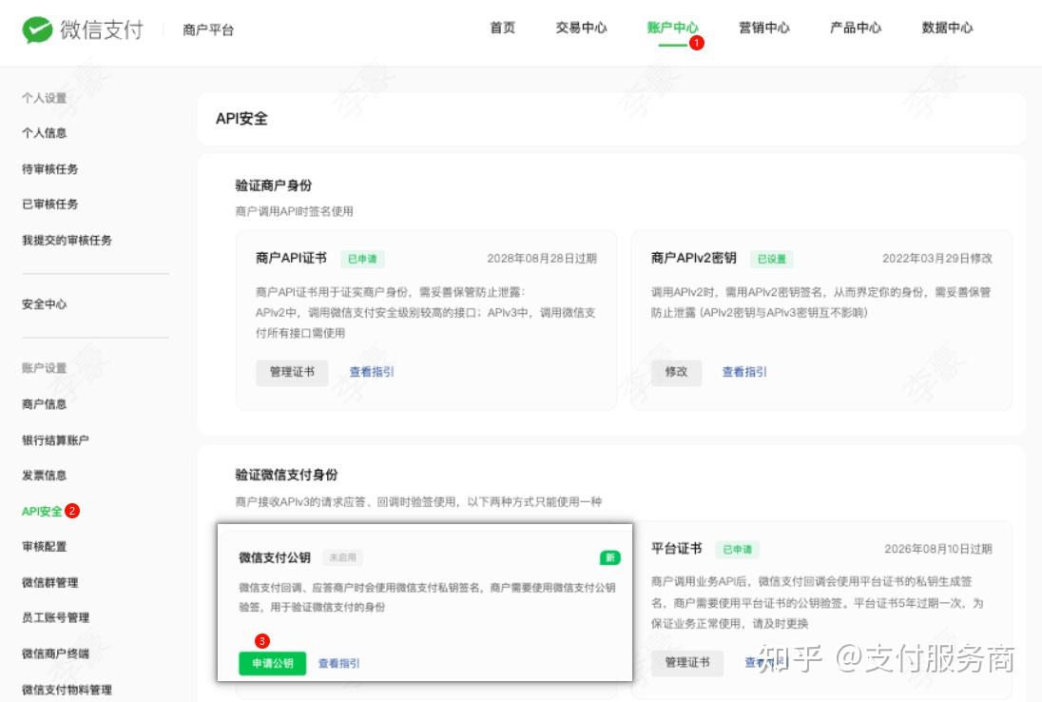Click the 商户API证书 card title

coord(291,258)
